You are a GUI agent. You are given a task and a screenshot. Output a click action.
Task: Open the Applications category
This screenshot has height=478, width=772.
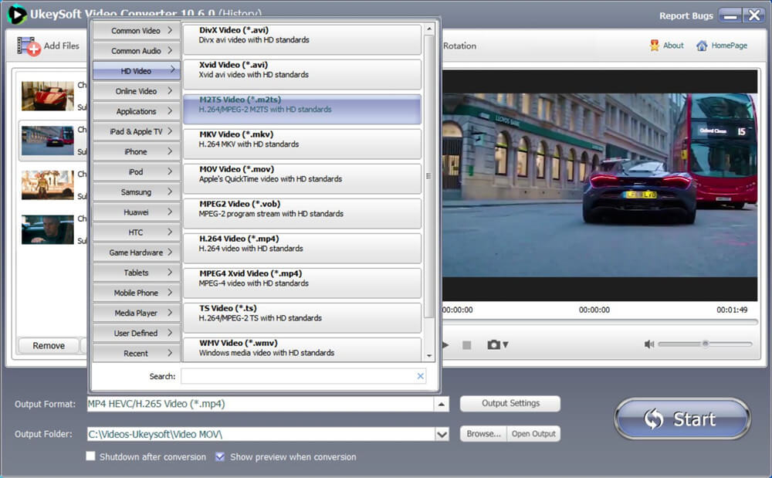[137, 111]
